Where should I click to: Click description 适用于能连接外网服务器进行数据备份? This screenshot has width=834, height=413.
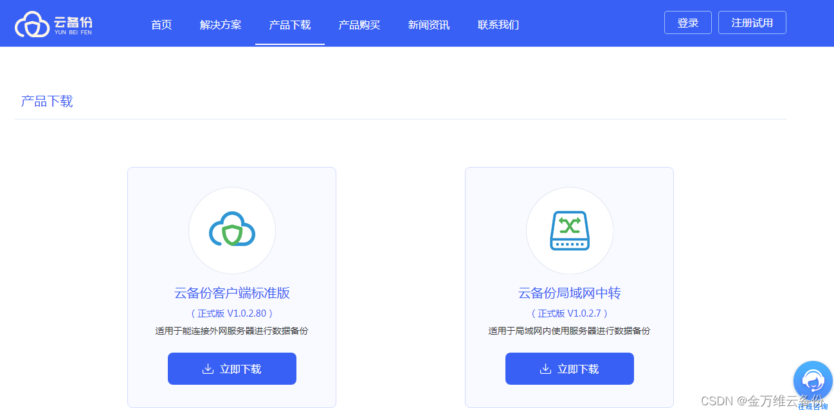(232, 331)
